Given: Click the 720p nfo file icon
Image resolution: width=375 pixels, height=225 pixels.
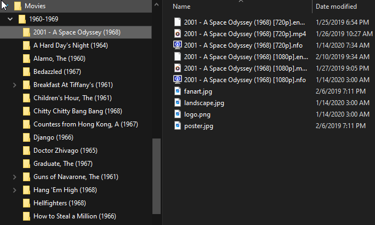Looking at the screenshot, I should [x=177, y=45].
